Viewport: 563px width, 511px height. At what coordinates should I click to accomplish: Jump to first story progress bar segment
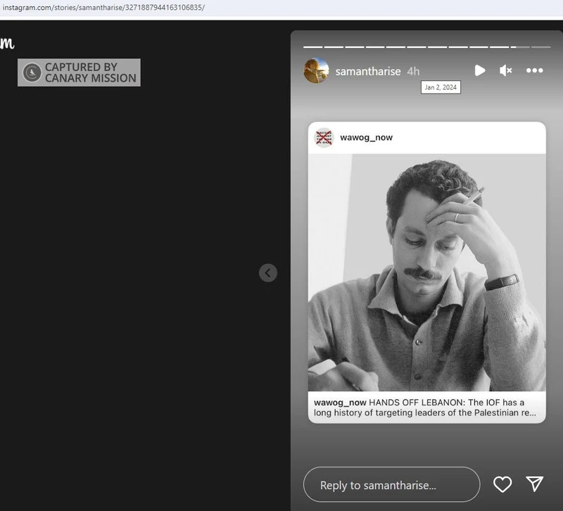312,47
